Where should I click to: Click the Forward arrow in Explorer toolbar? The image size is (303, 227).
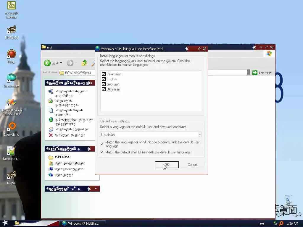(70, 63)
